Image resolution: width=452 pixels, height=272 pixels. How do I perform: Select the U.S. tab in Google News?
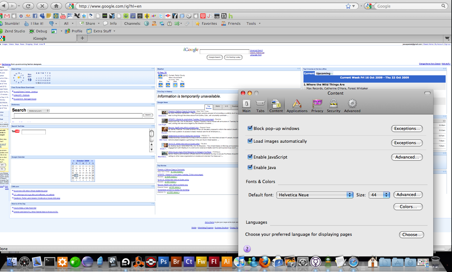[x=226, y=106]
